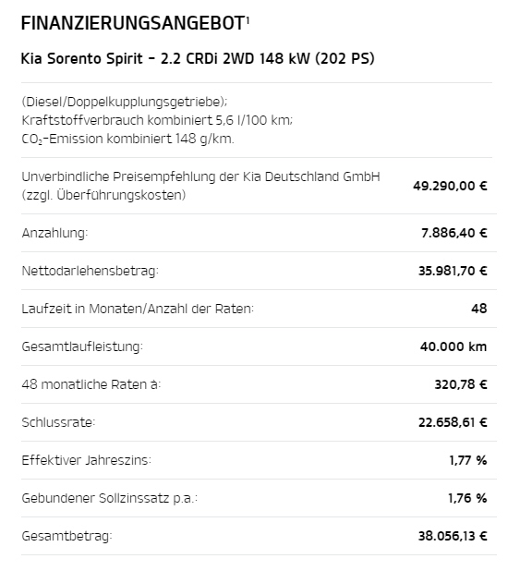Click the Diesel/Doppelkupplungsgetriebe description line
This screenshot has width=508, height=571.
point(124,102)
